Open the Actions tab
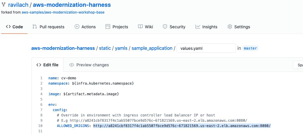This screenshot has width=303, height=135. click(x=85, y=27)
